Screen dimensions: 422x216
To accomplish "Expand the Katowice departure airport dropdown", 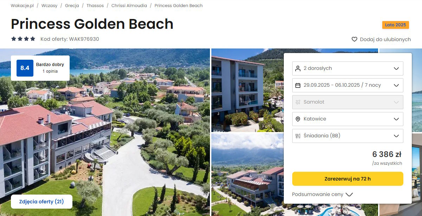I will tap(348, 119).
